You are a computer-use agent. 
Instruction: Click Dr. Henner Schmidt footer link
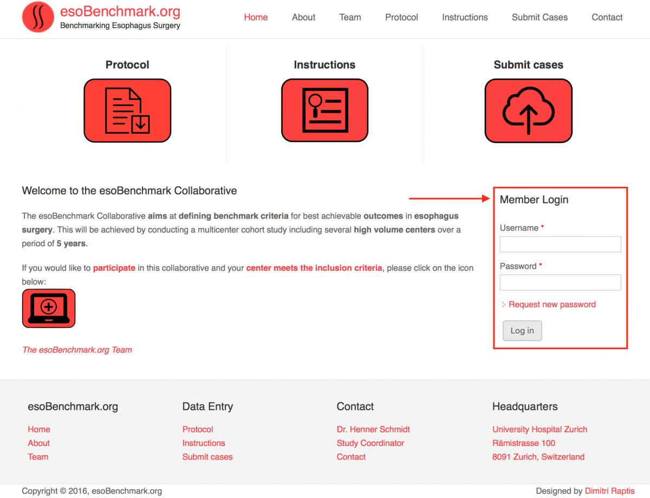coord(373,429)
